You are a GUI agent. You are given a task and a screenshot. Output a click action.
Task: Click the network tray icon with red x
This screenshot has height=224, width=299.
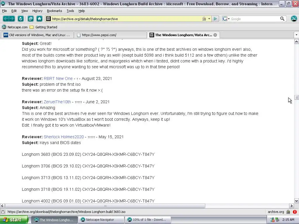coord(272,220)
